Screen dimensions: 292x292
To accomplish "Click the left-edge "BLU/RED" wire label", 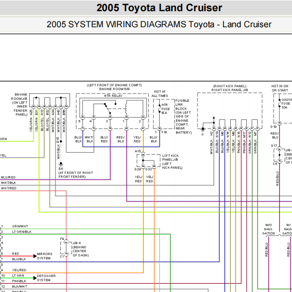I will click(x=8, y=178).
